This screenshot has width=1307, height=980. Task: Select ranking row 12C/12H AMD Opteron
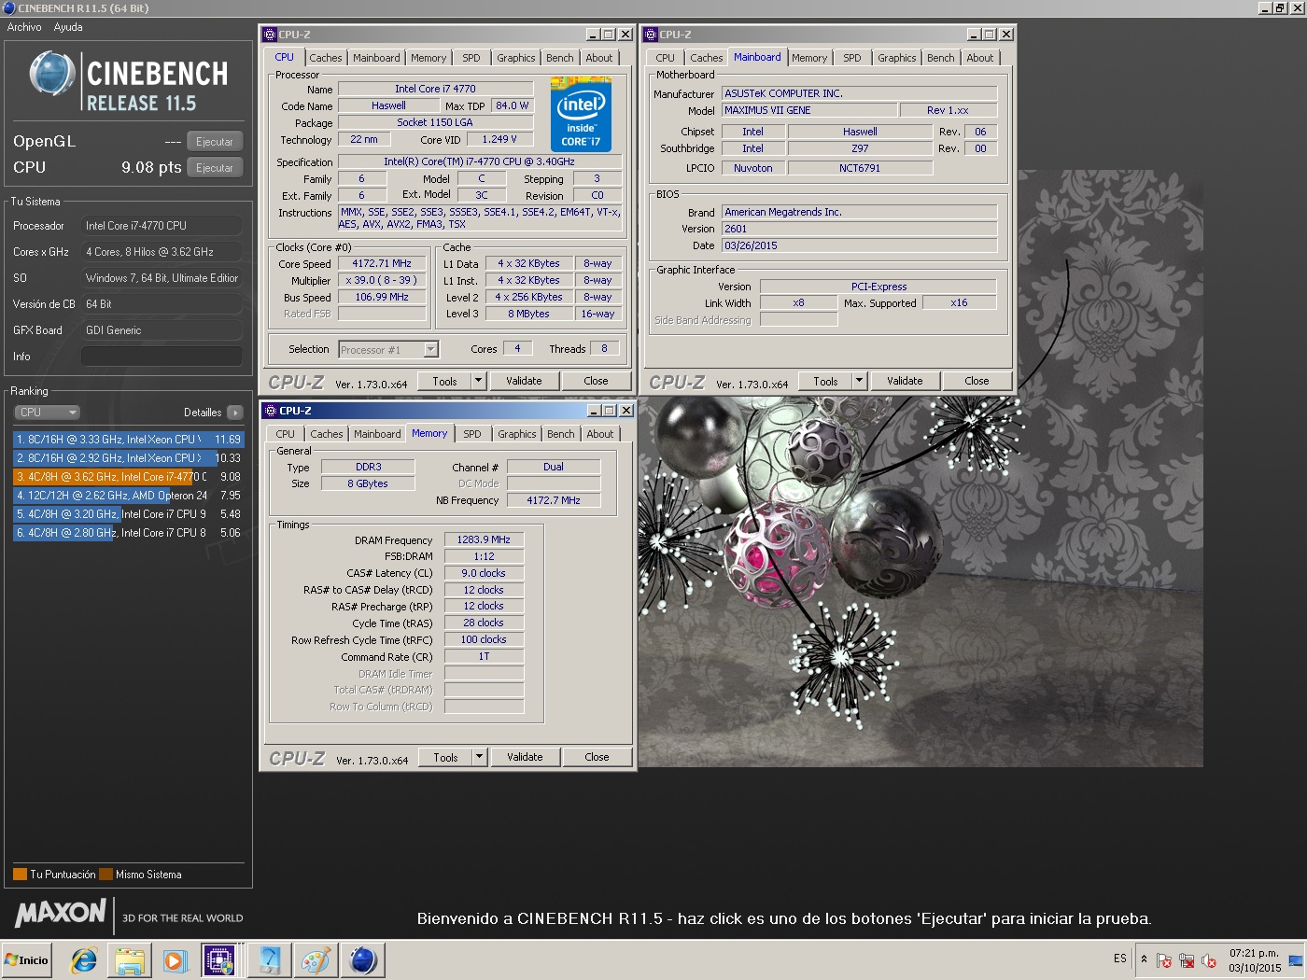coord(128,496)
